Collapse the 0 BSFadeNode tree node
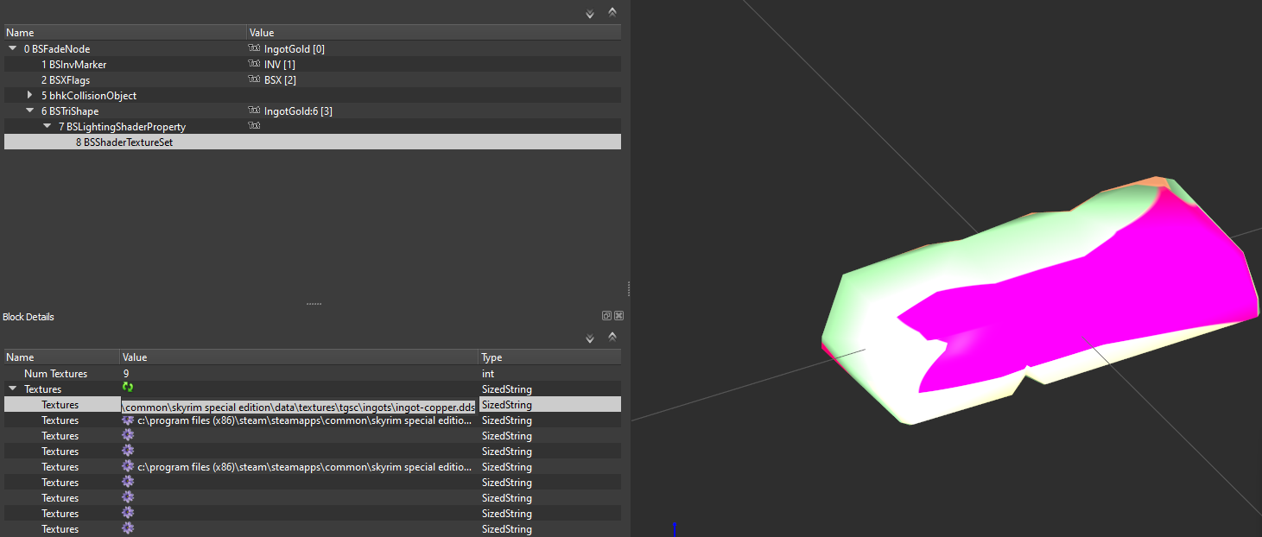The image size is (1262, 537). click(x=13, y=49)
